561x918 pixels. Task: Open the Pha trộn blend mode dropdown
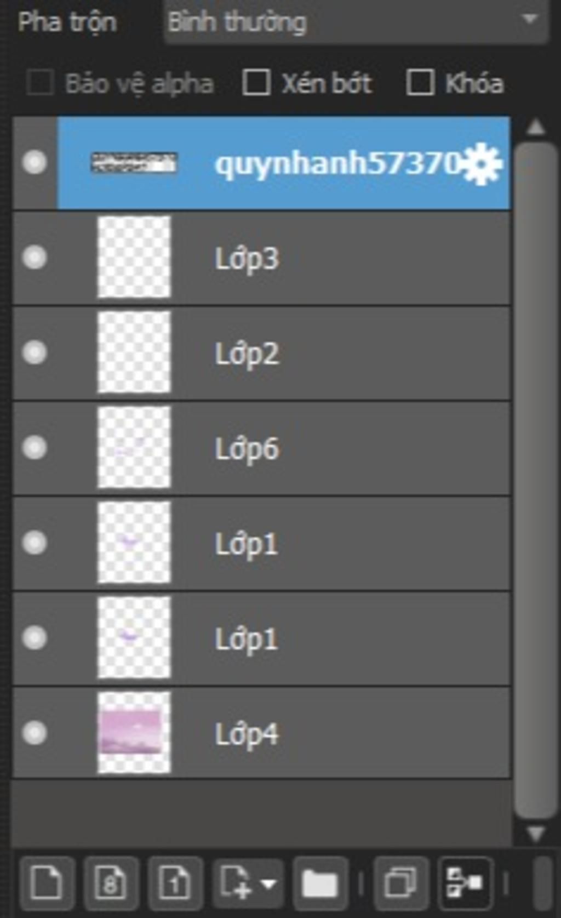pyautogui.click(x=356, y=22)
